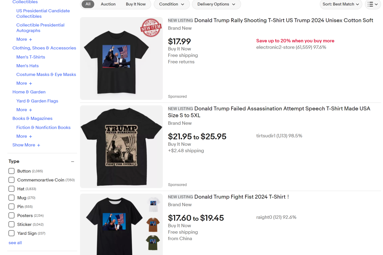Screen dimensions: 383x255
Task: Expand More under Collectibles categories
Action: click(x=24, y=39)
